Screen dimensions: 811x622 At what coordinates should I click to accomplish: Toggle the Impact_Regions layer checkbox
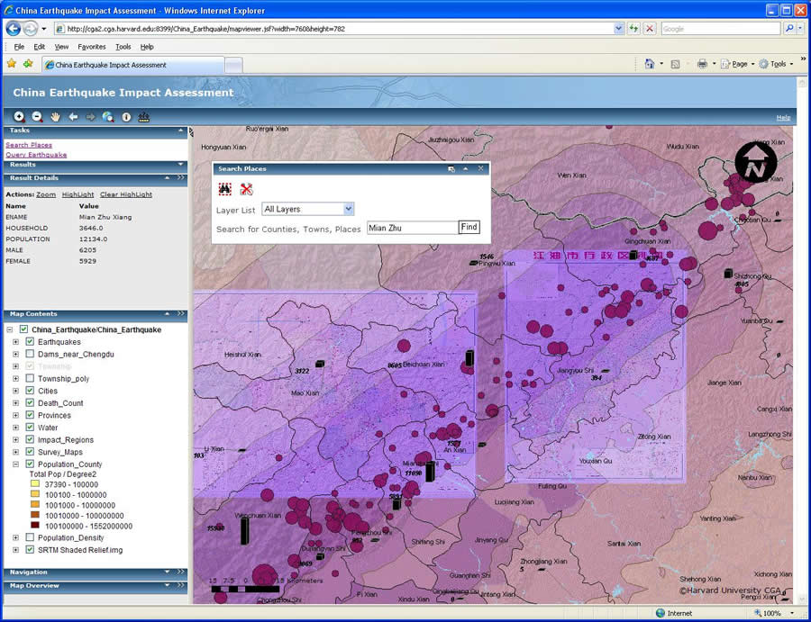pos(30,439)
